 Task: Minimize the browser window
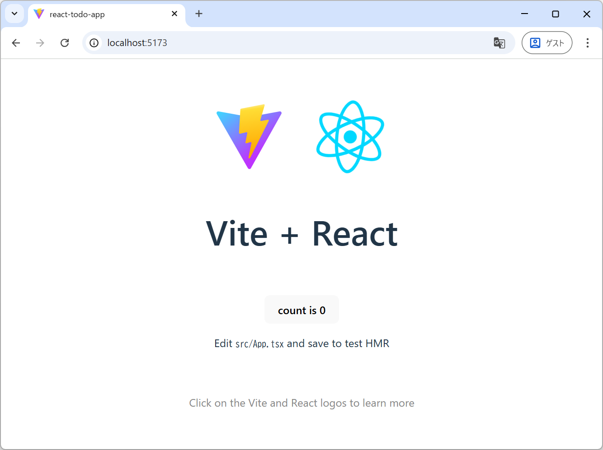tap(524, 14)
